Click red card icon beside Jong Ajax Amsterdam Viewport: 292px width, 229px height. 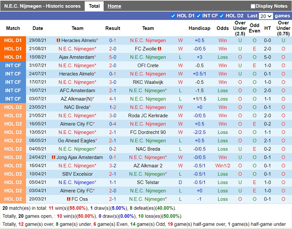pos(53,157)
